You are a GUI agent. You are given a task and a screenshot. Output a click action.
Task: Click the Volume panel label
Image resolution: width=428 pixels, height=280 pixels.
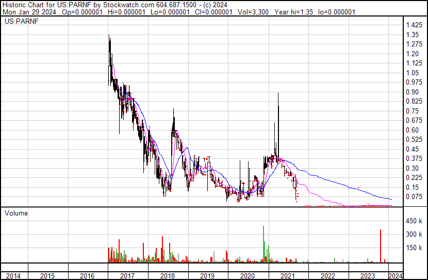16,212
